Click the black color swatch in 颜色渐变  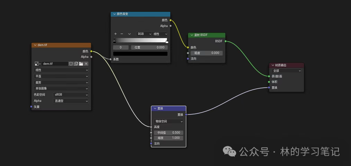click(x=140, y=54)
